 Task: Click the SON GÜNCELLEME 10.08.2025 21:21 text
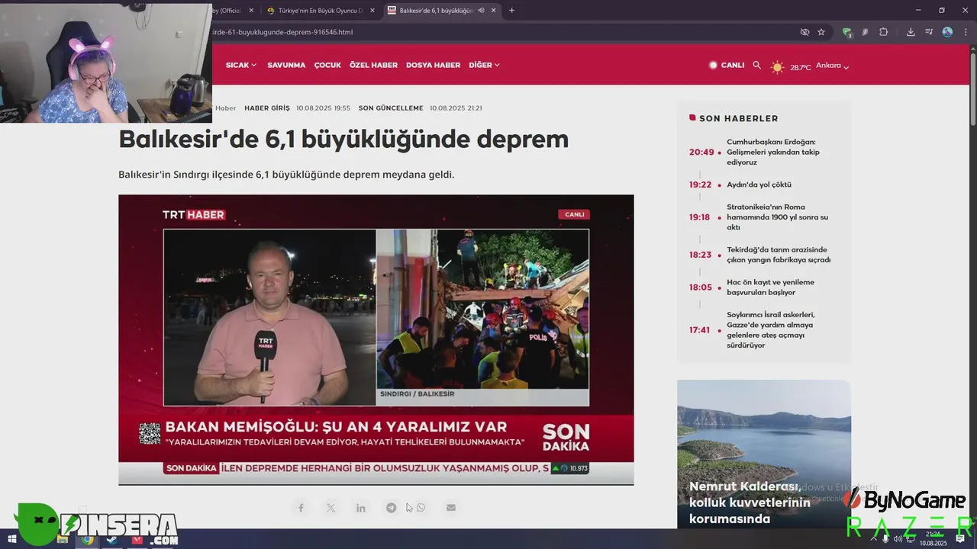point(421,108)
